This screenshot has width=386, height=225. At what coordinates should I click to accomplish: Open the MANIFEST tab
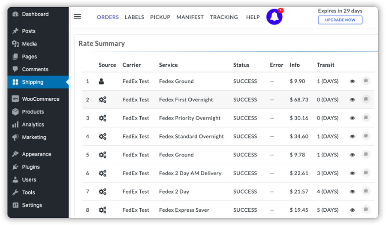pos(190,17)
